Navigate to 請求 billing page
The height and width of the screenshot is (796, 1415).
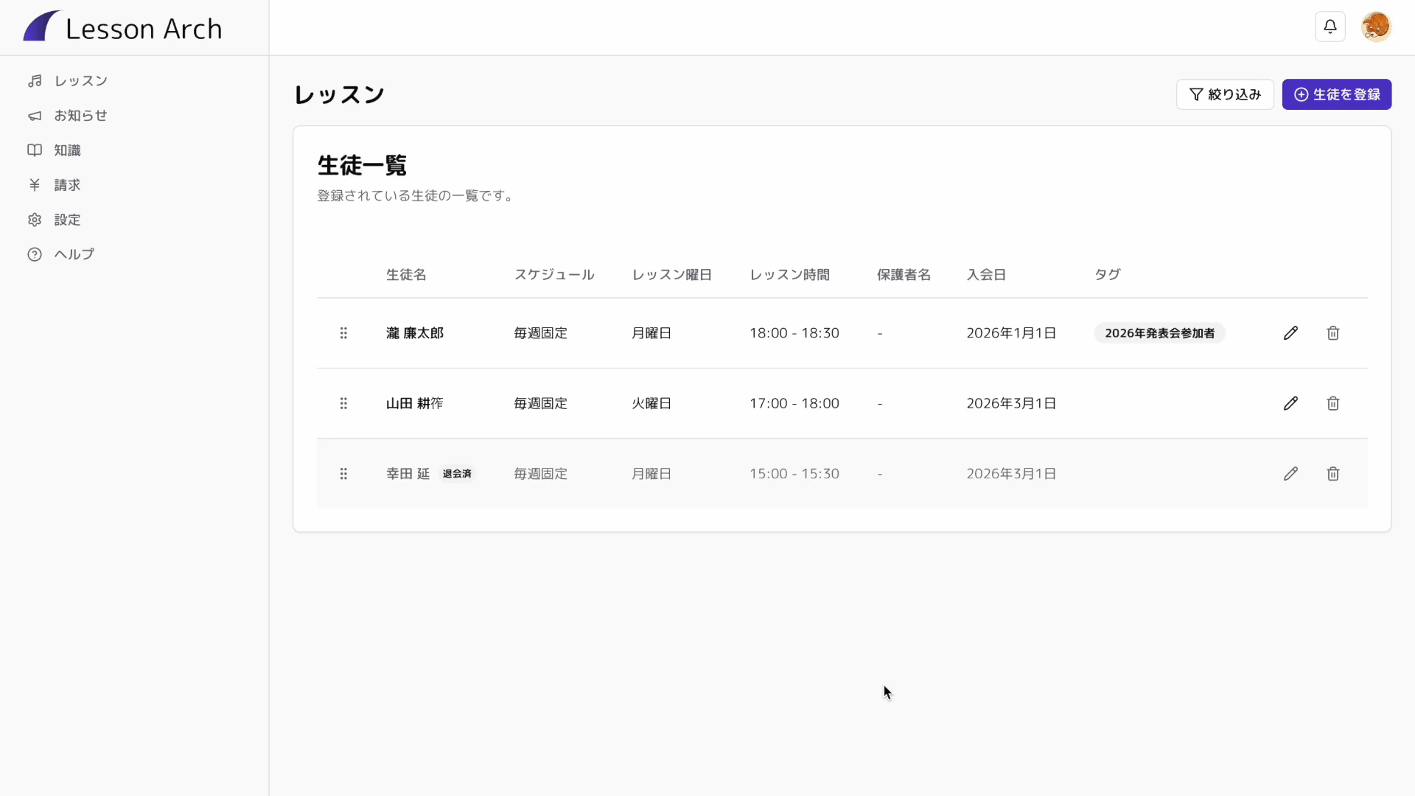point(67,185)
